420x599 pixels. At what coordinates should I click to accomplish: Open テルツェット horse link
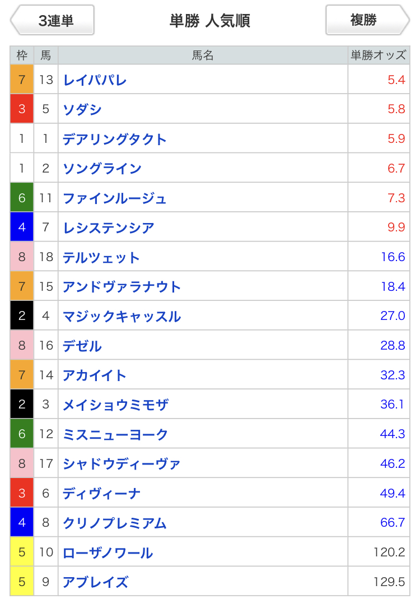pos(101,257)
